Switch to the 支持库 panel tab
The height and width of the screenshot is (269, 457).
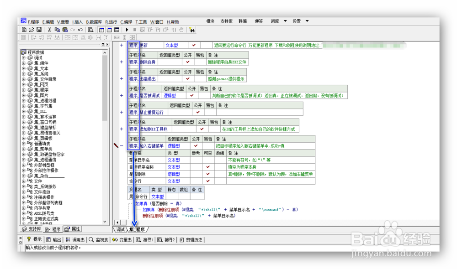coord(32,229)
